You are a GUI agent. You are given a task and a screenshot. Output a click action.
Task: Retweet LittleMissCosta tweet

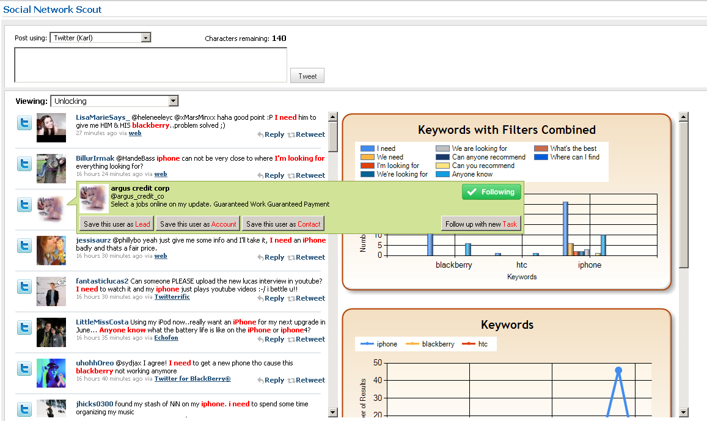coord(306,339)
